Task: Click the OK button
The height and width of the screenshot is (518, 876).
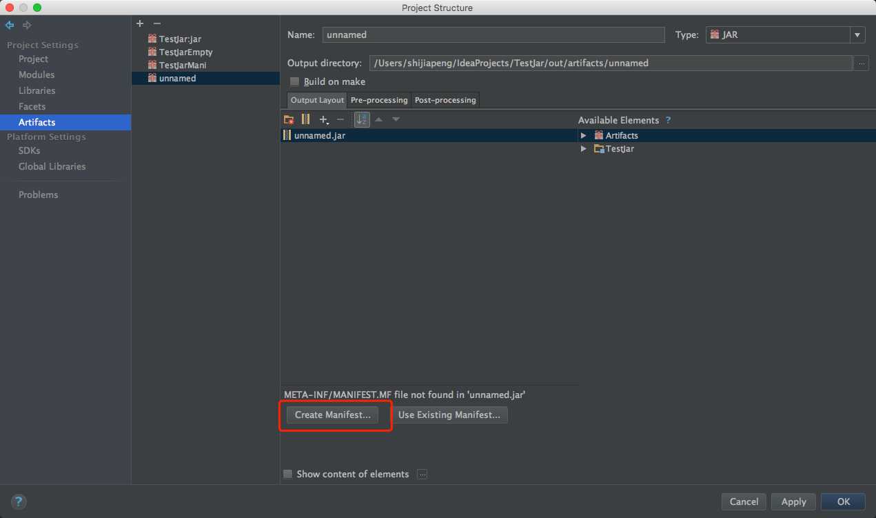Action: (x=844, y=501)
